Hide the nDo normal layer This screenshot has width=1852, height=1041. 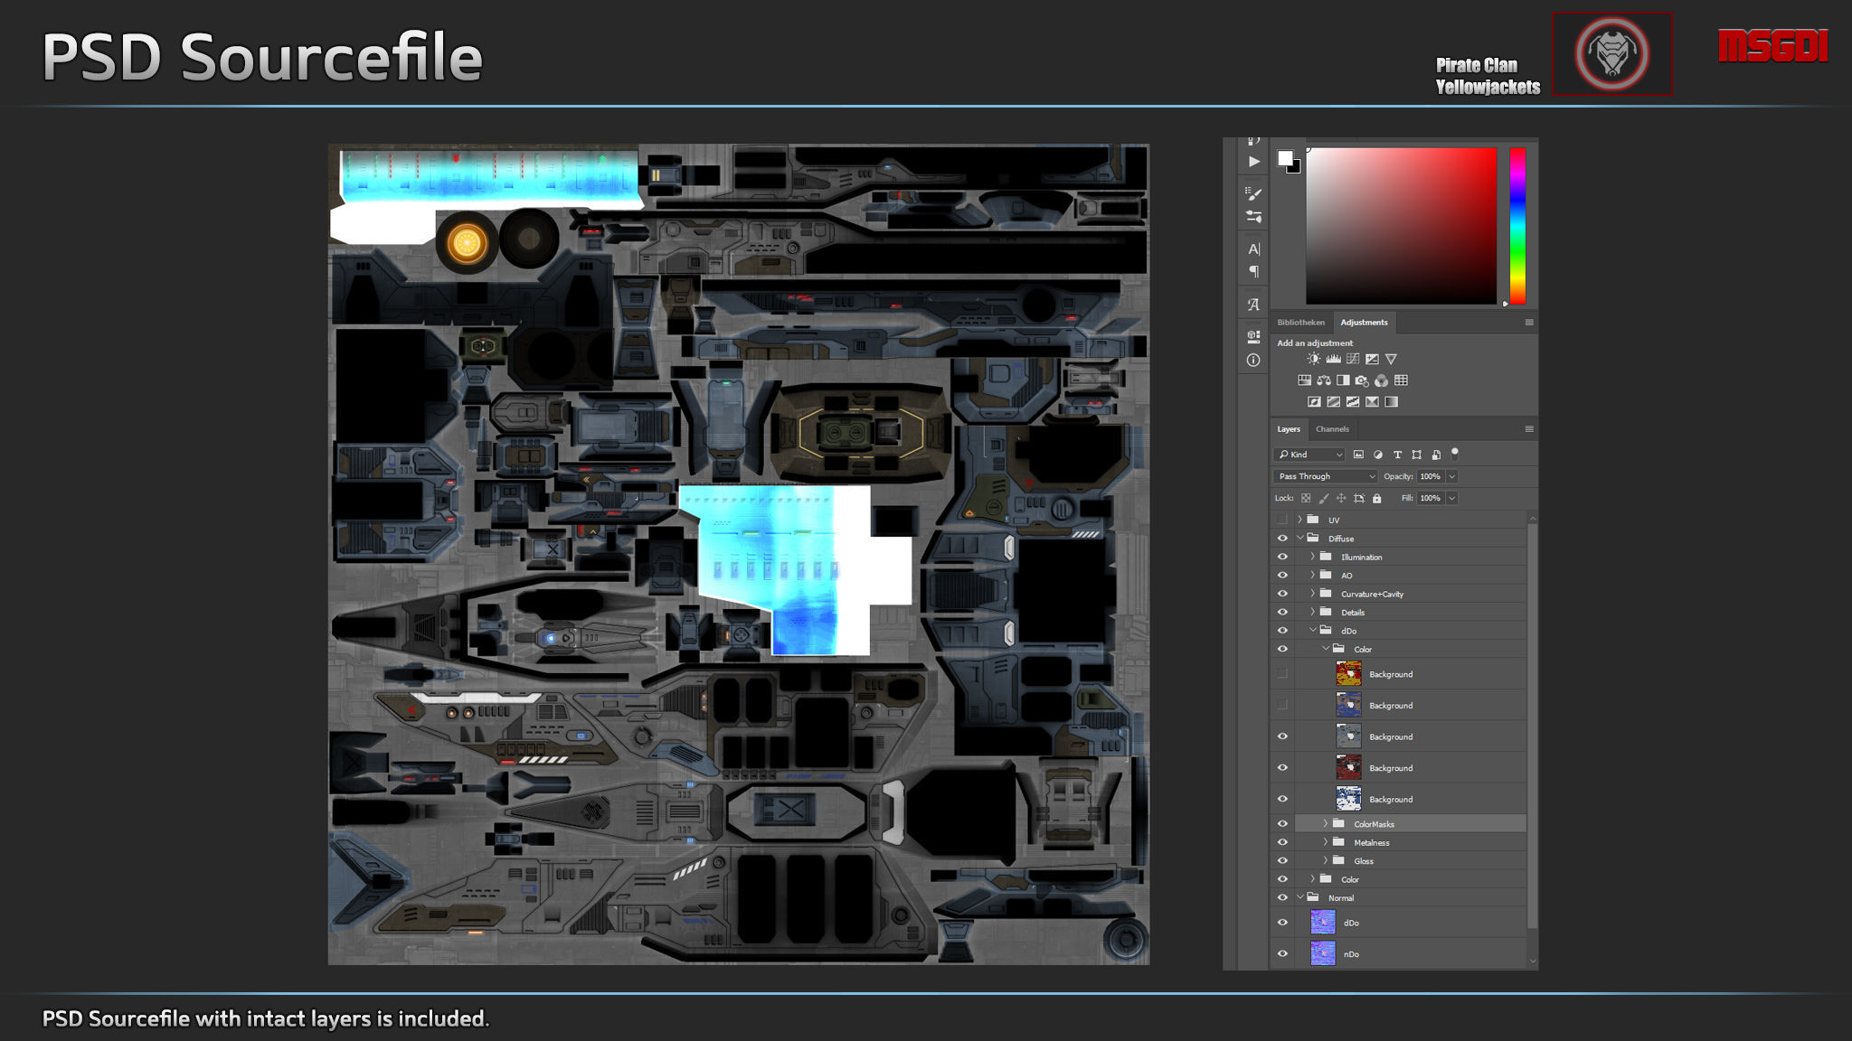[x=1281, y=953]
